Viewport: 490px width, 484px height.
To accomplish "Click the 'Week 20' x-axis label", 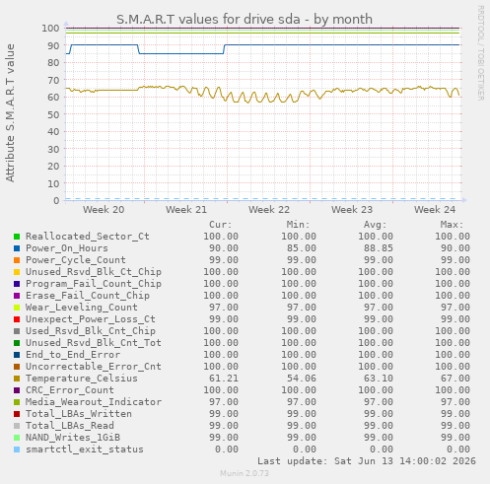I will (x=104, y=209).
